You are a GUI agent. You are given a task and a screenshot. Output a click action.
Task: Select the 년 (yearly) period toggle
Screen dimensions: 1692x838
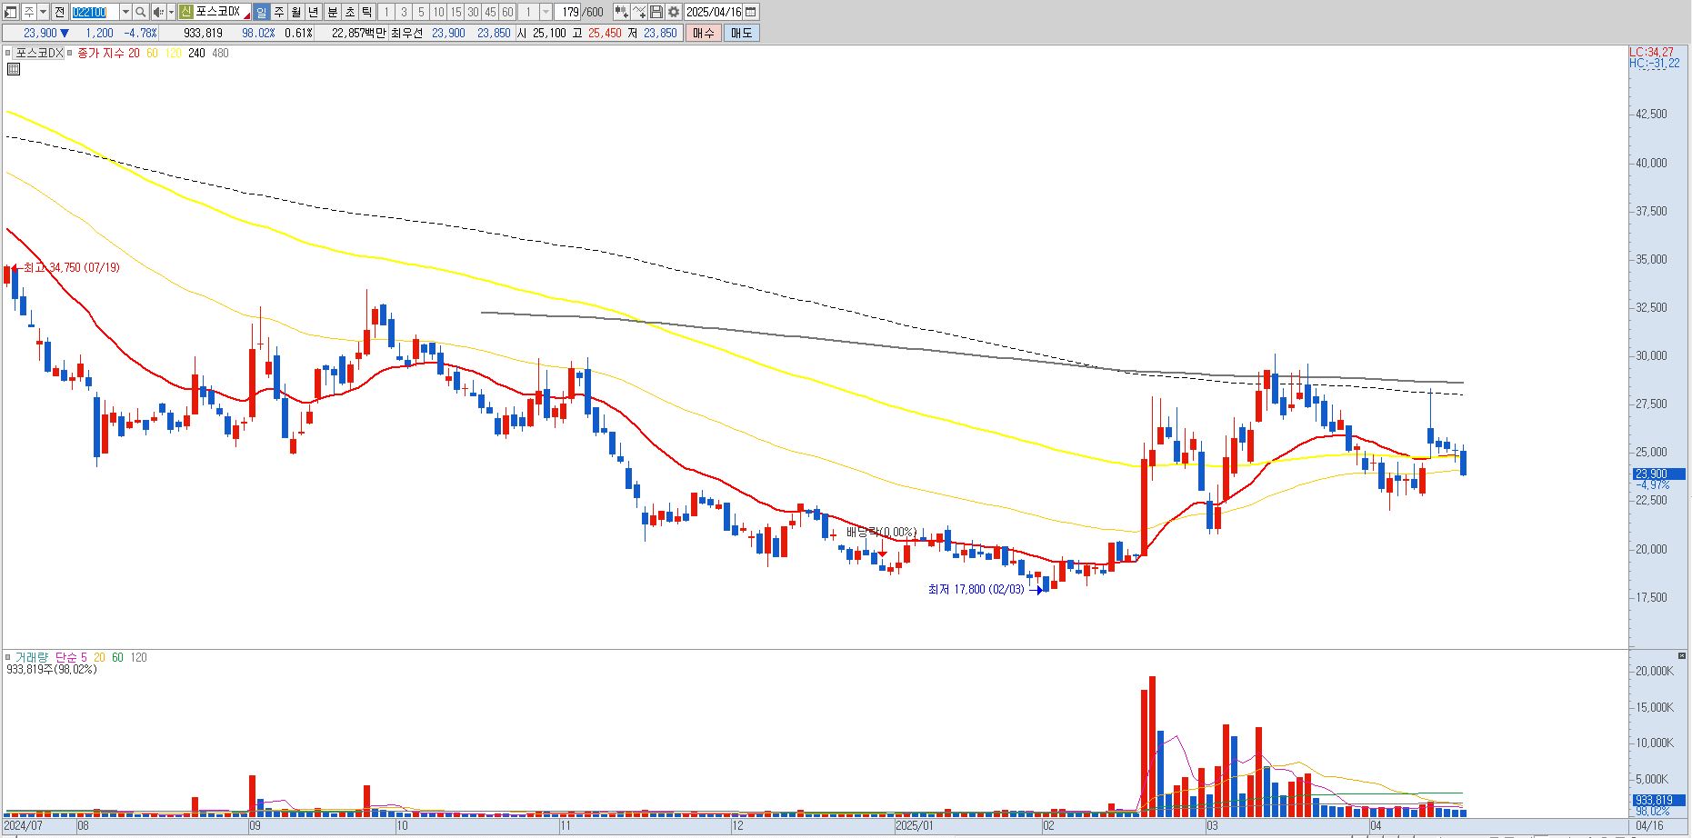pyautogui.click(x=314, y=12)
